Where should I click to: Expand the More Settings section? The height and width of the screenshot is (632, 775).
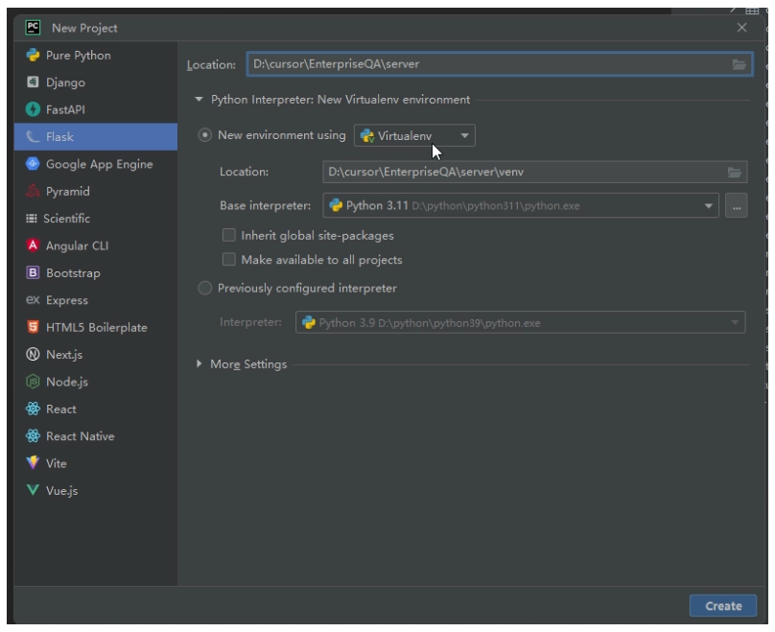[x=199, y=363]
